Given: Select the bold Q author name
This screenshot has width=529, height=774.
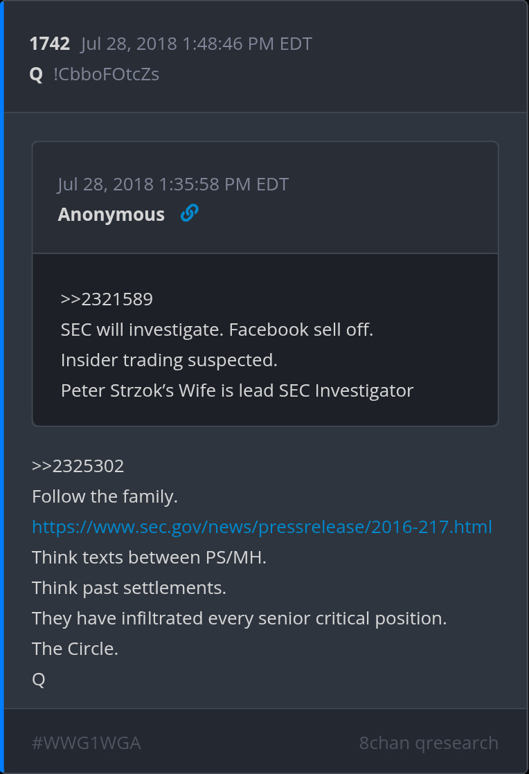Looking at the screenshot, I should (36, 74).
